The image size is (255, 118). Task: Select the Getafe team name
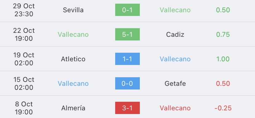coord(175,84)
